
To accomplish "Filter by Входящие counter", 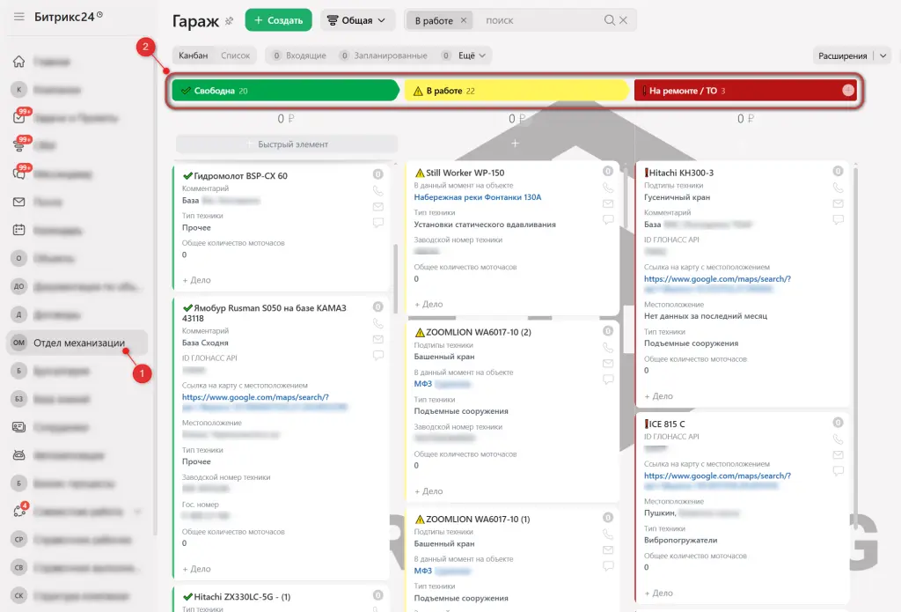I will (x=299, y=55).
